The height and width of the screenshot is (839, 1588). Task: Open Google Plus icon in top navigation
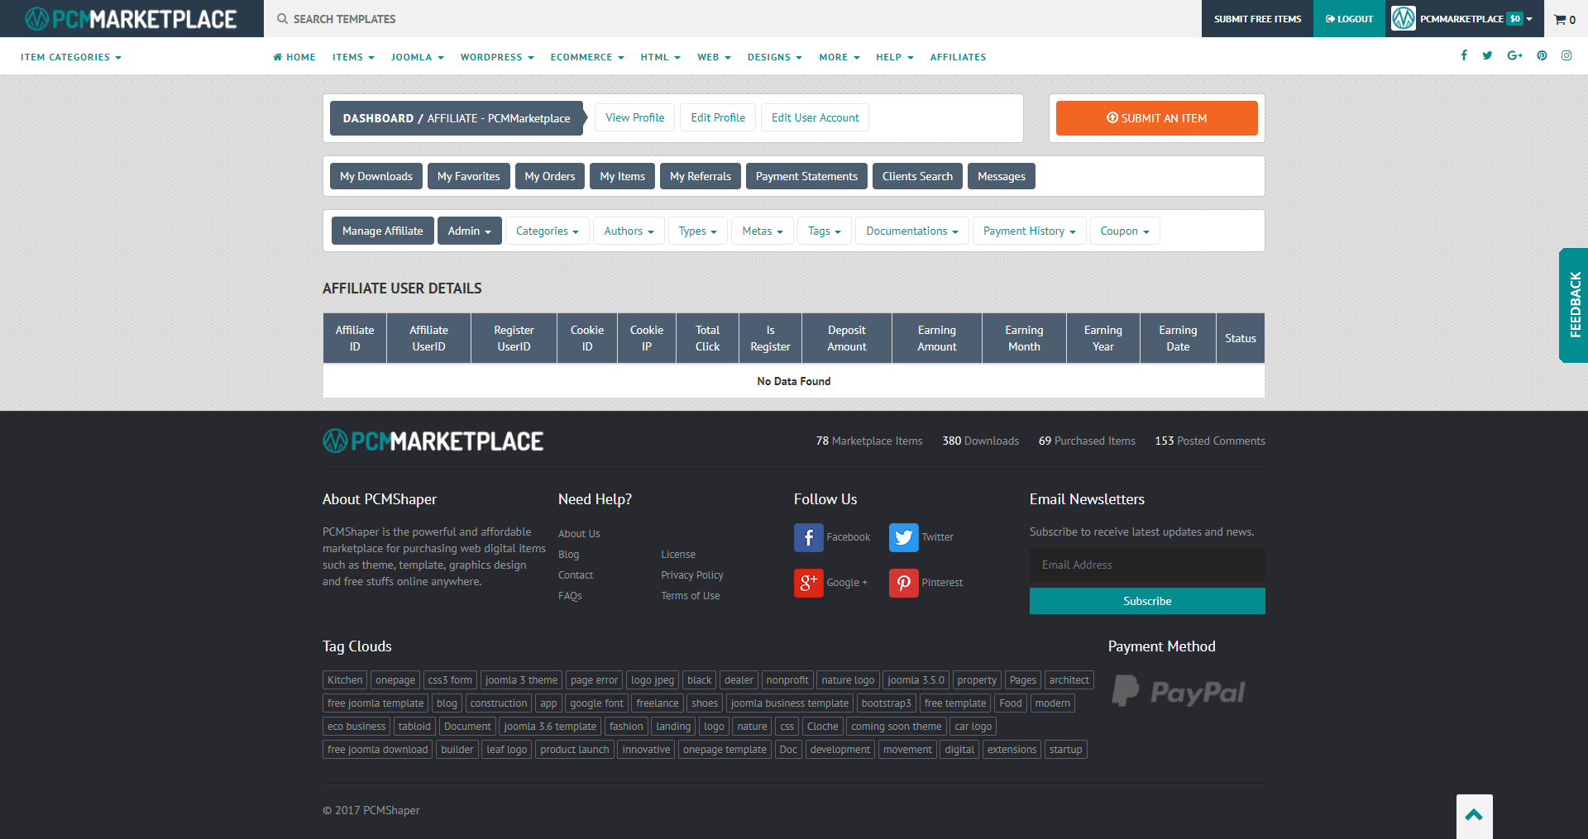point(1514,55)
